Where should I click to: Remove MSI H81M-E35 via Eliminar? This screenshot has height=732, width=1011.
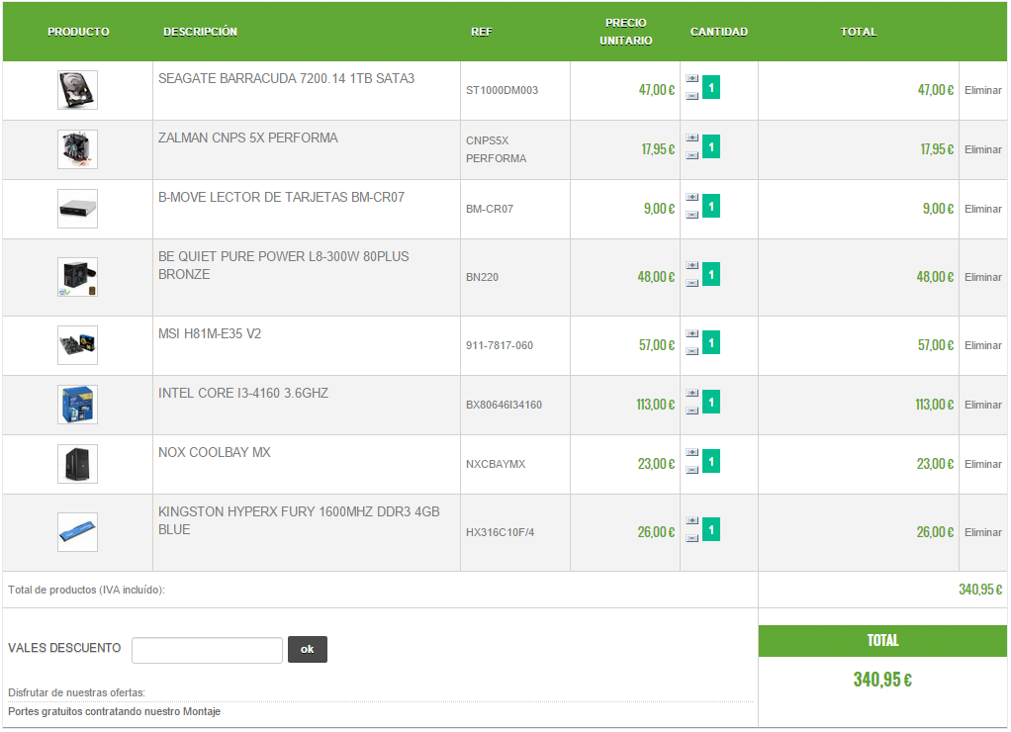point(982,345)
